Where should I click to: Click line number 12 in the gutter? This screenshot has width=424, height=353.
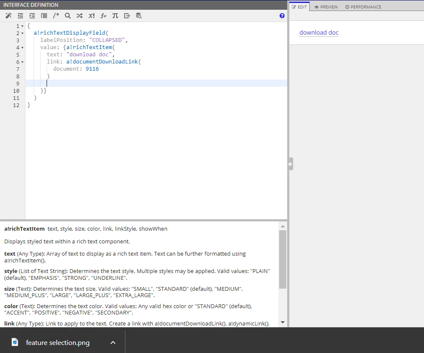(16, 105)
